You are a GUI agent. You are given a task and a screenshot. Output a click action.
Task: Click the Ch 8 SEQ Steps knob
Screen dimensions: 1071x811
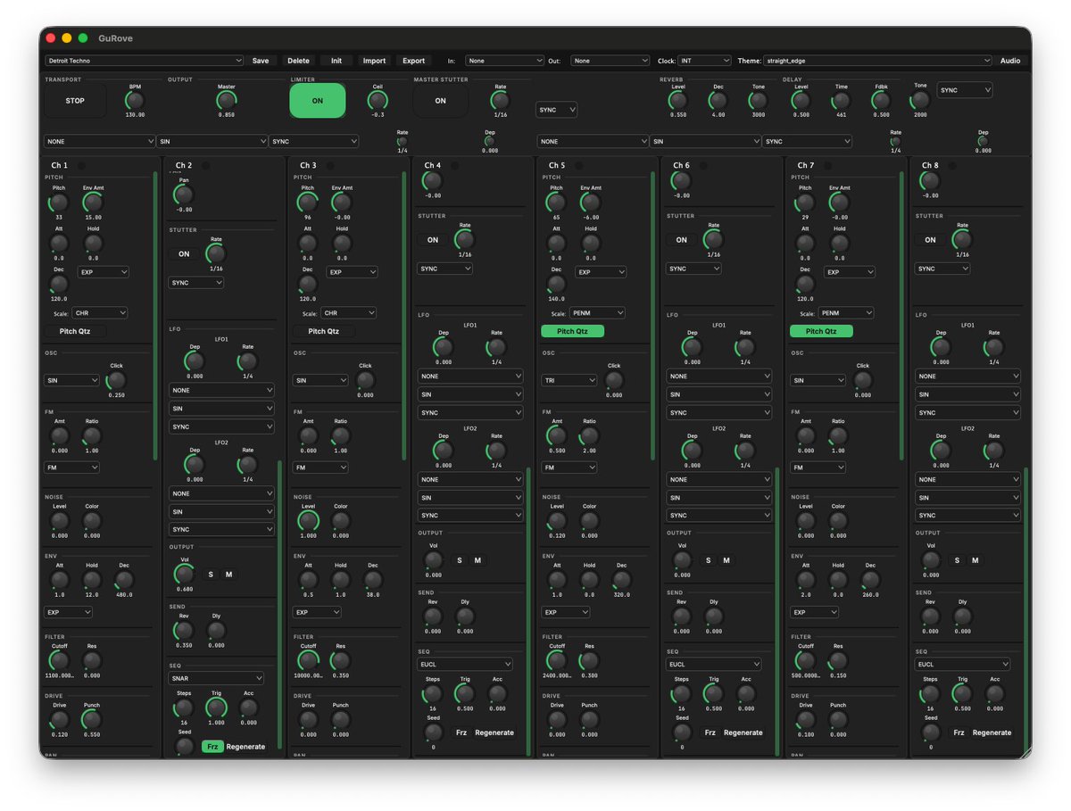tap(930, 694)
